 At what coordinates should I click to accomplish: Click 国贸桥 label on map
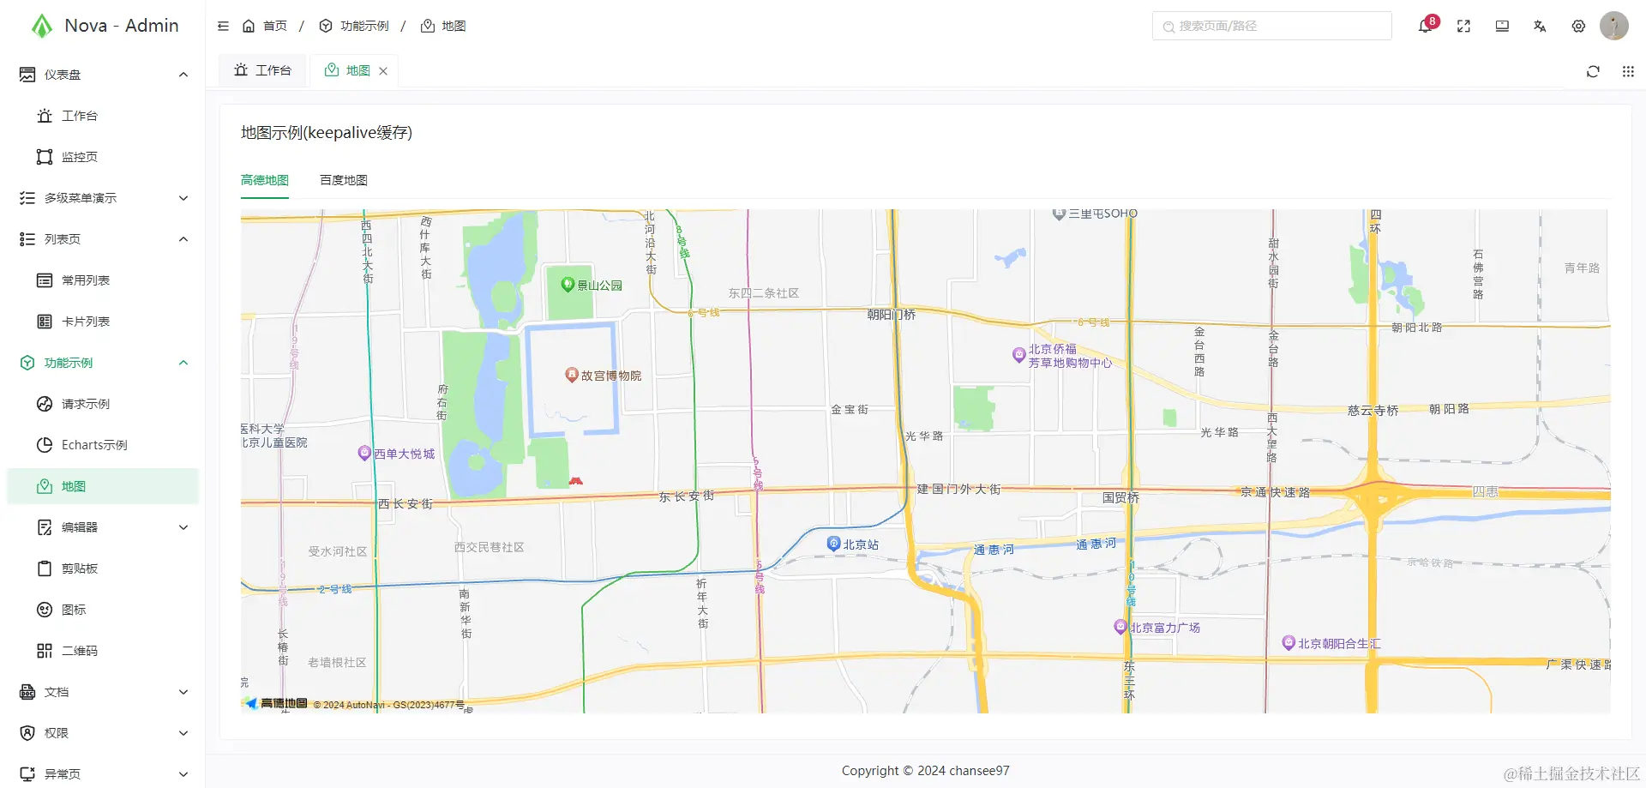tap(1120, 497)
